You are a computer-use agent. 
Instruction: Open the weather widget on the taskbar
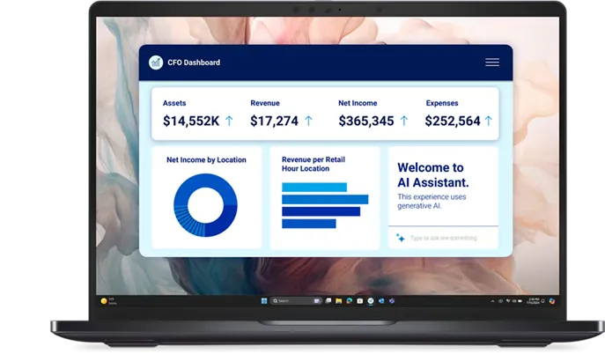point(108,301)
